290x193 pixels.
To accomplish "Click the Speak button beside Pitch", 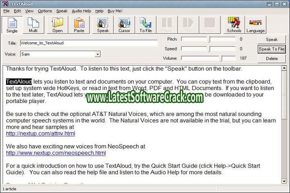I will [272, 39].
